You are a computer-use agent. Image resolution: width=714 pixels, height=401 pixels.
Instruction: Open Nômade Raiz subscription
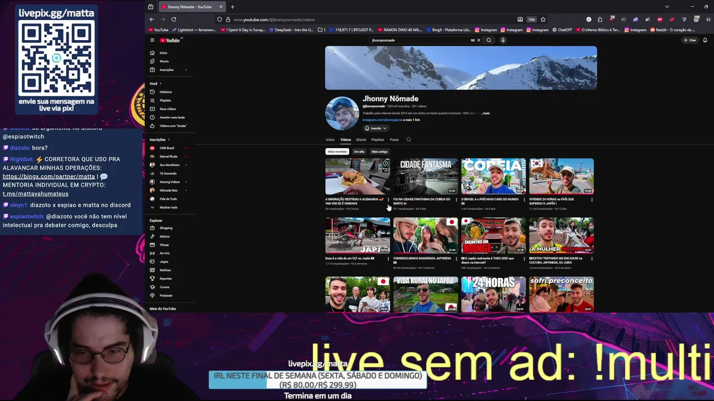[168, 190]
